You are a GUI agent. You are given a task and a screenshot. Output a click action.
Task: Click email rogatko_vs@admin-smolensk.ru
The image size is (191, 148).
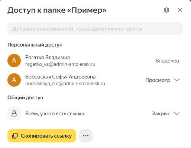click(60, 64)
